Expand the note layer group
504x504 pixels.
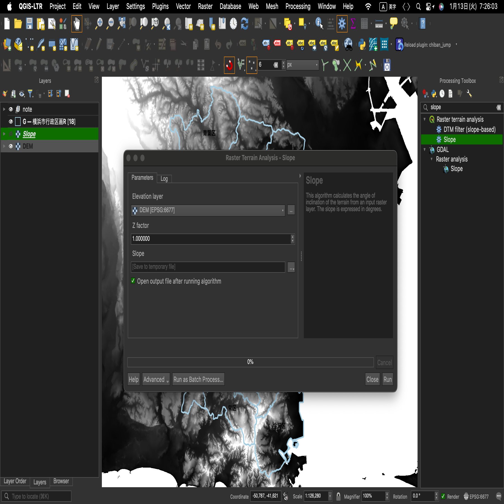(4, 109)
